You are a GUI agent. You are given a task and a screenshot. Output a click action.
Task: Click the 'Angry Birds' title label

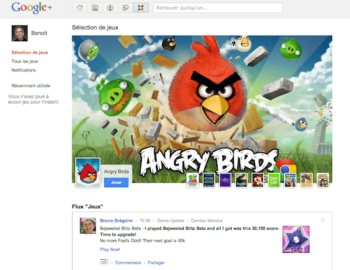pyautogui.click(x=116, y=171)
